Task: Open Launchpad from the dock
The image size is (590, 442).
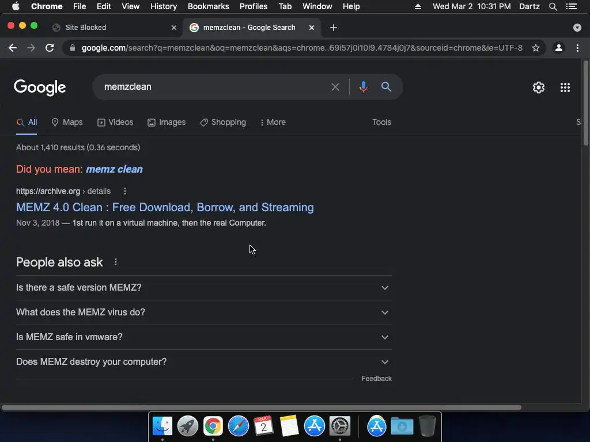Action: coord(188,426)
